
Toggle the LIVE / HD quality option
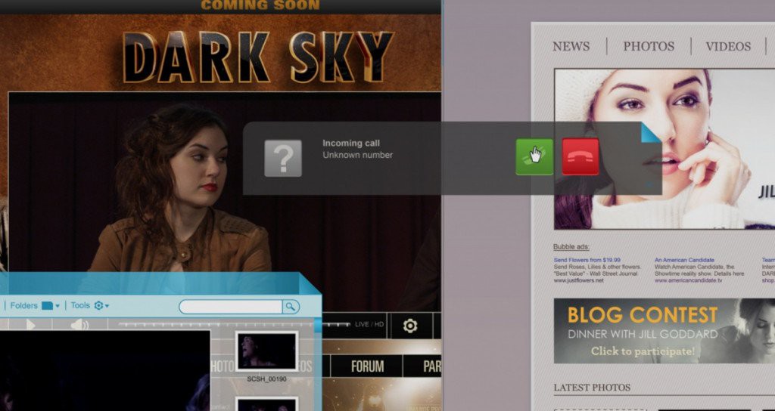click(x=369, y=325)
